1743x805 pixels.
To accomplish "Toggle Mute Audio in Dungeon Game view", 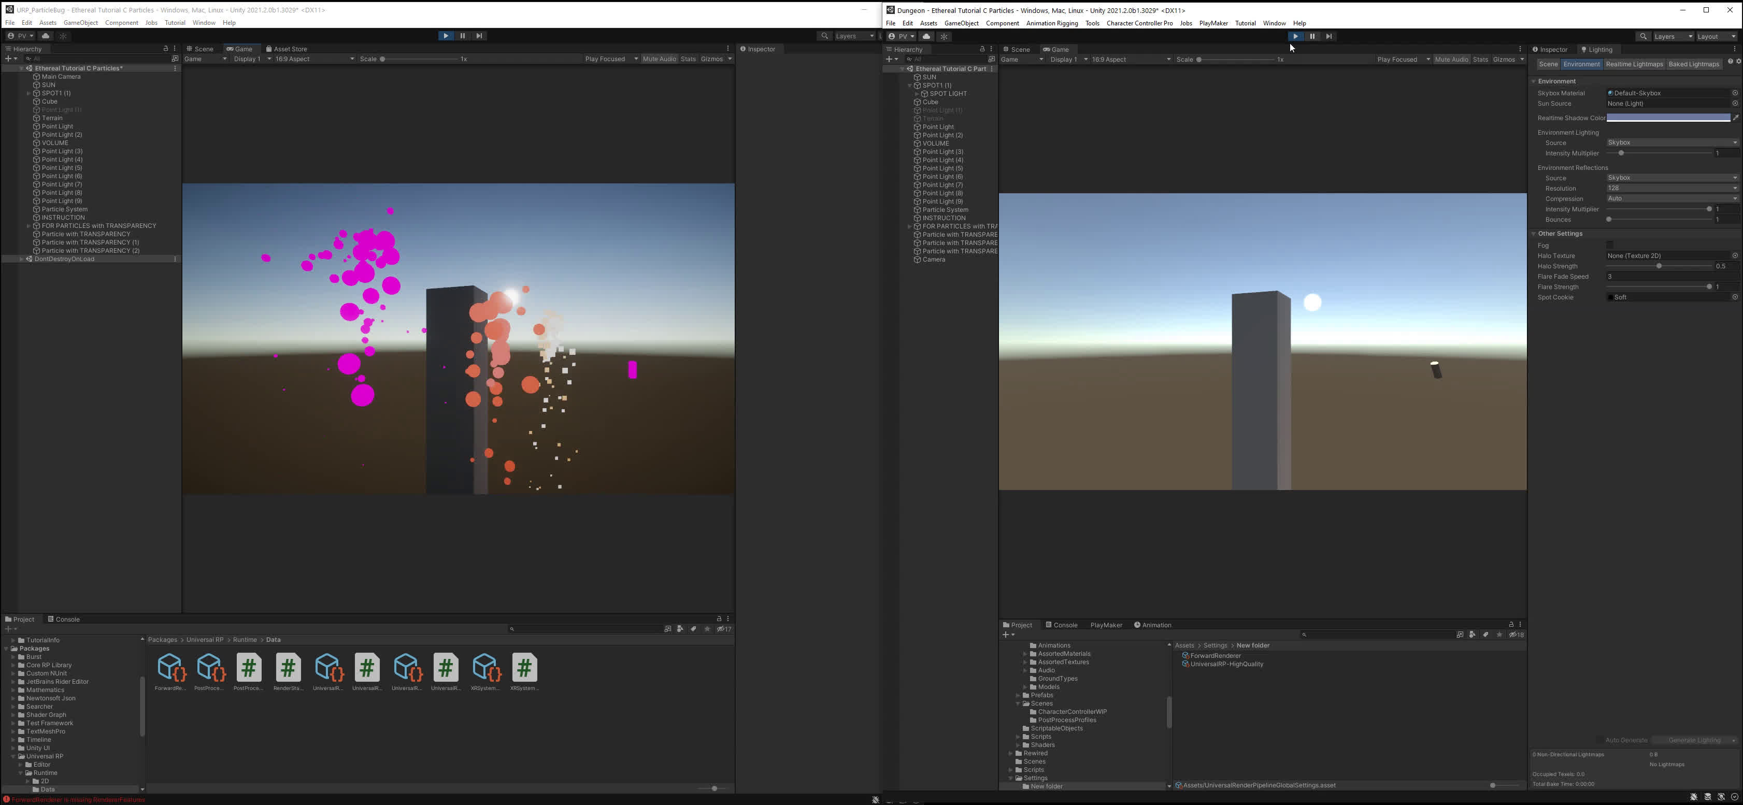I will (1451, 60).
